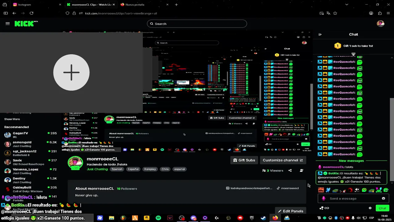Jump to New messages in chat
This screenshot has height=222, width=394.
click(x=351, y=161)
